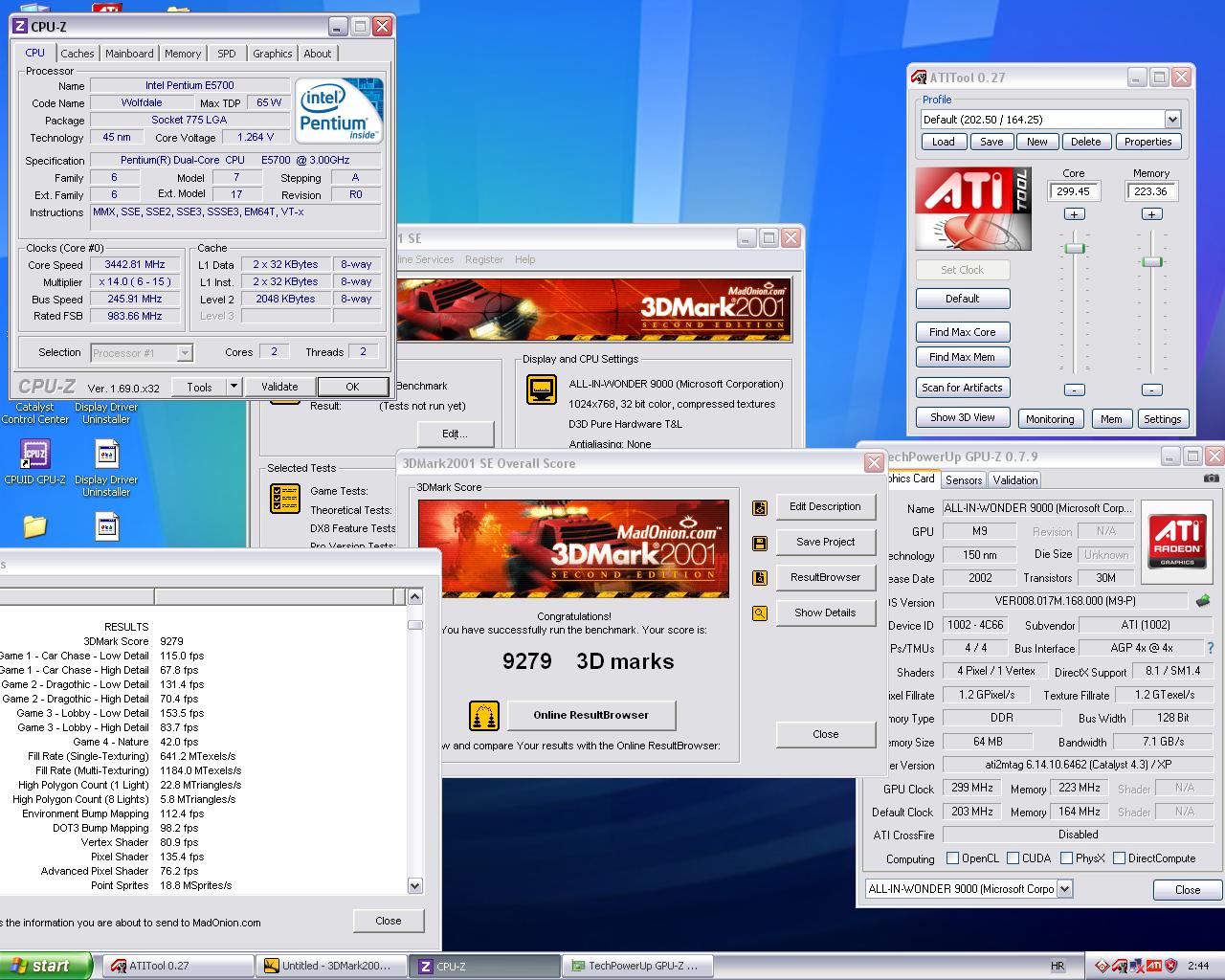Click Show 3D View in ATITool

point(963,417)
